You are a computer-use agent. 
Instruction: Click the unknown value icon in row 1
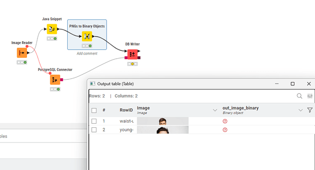(x=225, y=121)
